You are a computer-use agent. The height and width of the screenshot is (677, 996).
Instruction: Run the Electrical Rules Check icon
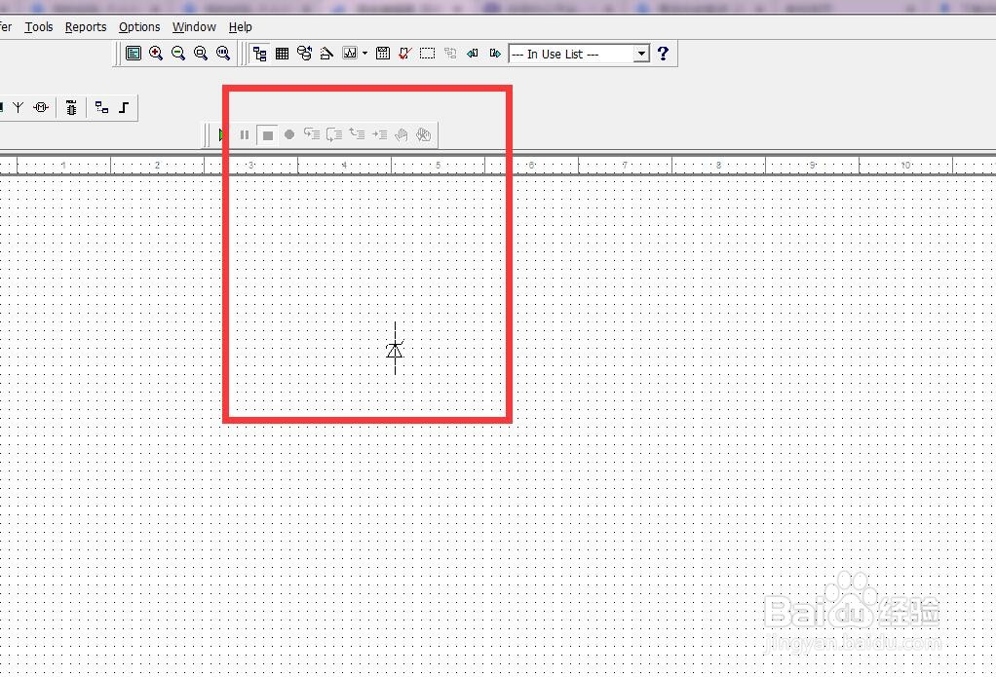pos(404,54)
